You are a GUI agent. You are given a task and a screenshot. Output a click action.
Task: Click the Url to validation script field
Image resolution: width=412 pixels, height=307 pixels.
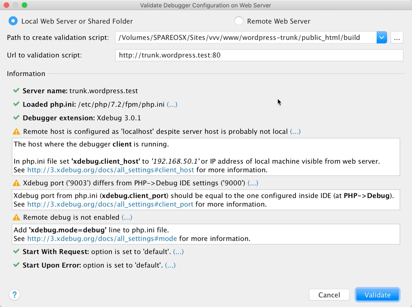pos(259,55)
